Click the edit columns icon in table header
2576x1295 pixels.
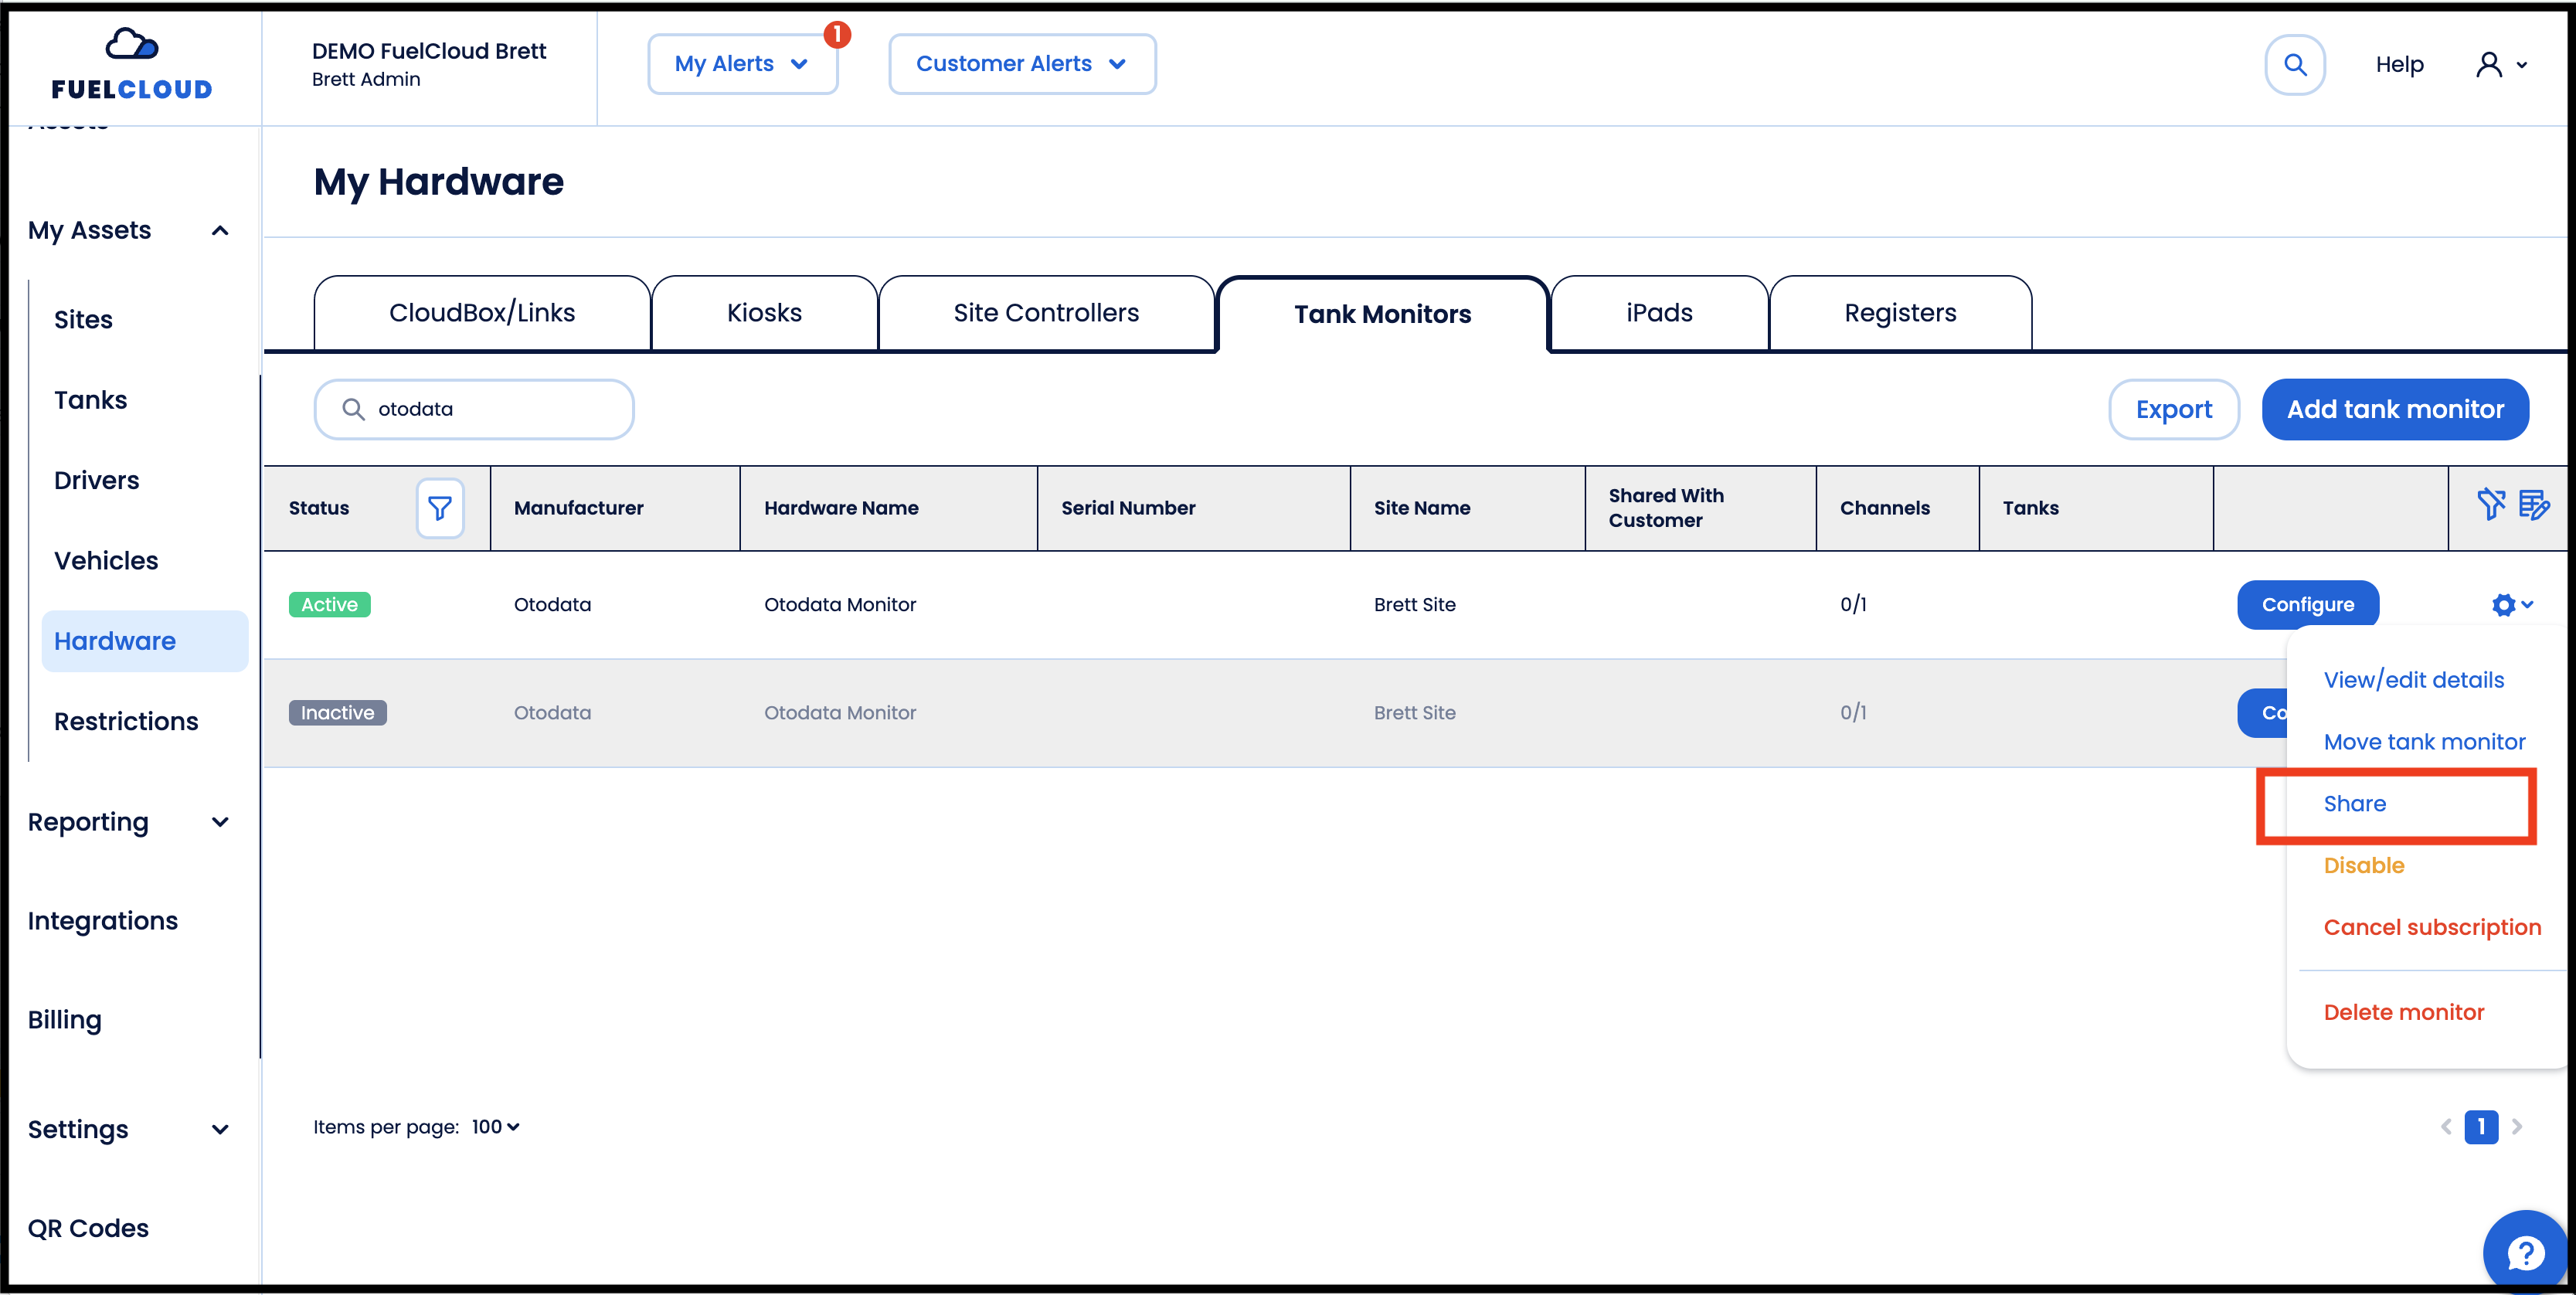(x=2533, y=505)
